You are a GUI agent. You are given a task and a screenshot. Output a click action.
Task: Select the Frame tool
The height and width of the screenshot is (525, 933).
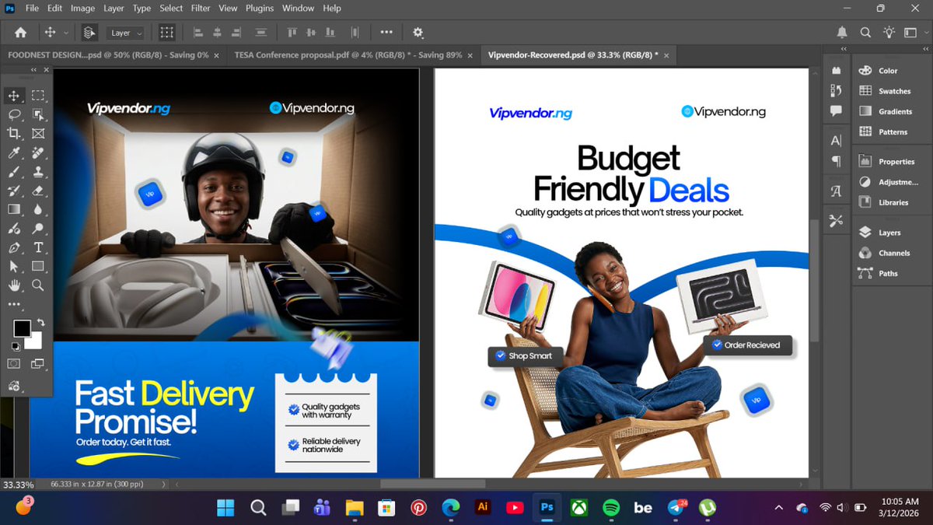(x=37, y=134)
